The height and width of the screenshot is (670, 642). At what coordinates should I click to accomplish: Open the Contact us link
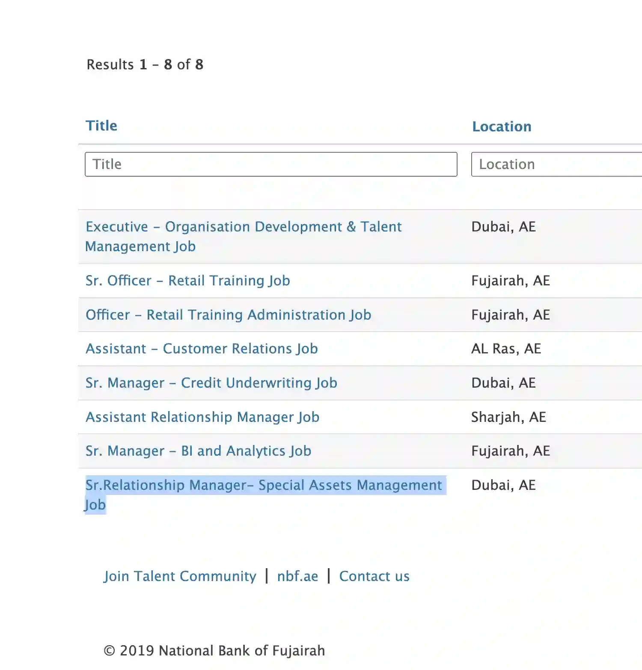374,576
